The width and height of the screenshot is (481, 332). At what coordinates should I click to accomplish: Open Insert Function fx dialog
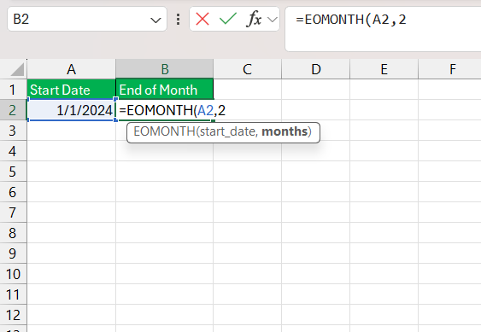[254, 19]
